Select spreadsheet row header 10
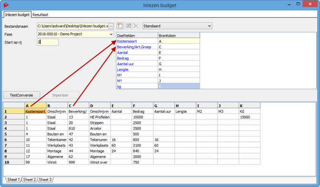This screenshot has height=187, width=320. [x=14, y=162]
